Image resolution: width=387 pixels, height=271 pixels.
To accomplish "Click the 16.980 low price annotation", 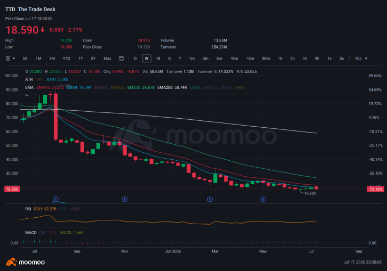I will coord(310,193).
